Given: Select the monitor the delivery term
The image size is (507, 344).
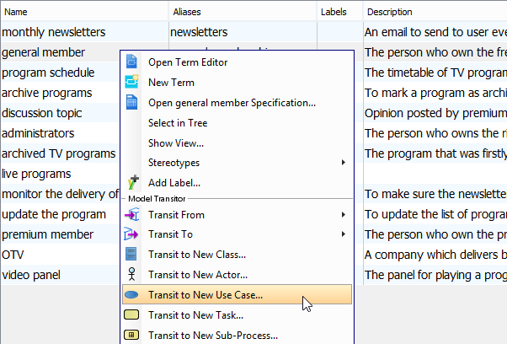Looking at the screenshot, I should (x=60, y=194).
